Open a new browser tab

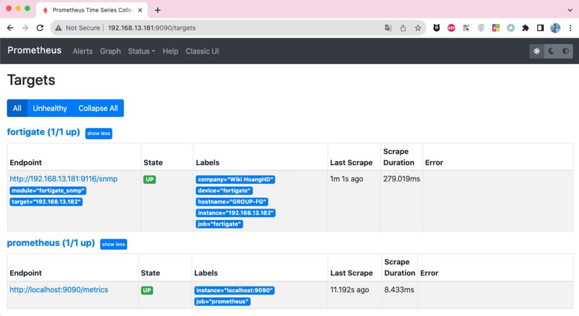coord(158,10)
